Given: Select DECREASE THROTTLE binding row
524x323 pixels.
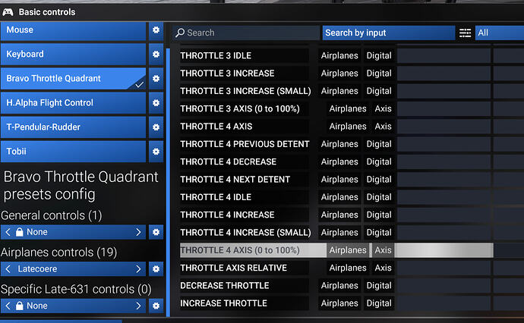Looking at the screenshot, I should (x=245, y=286).
